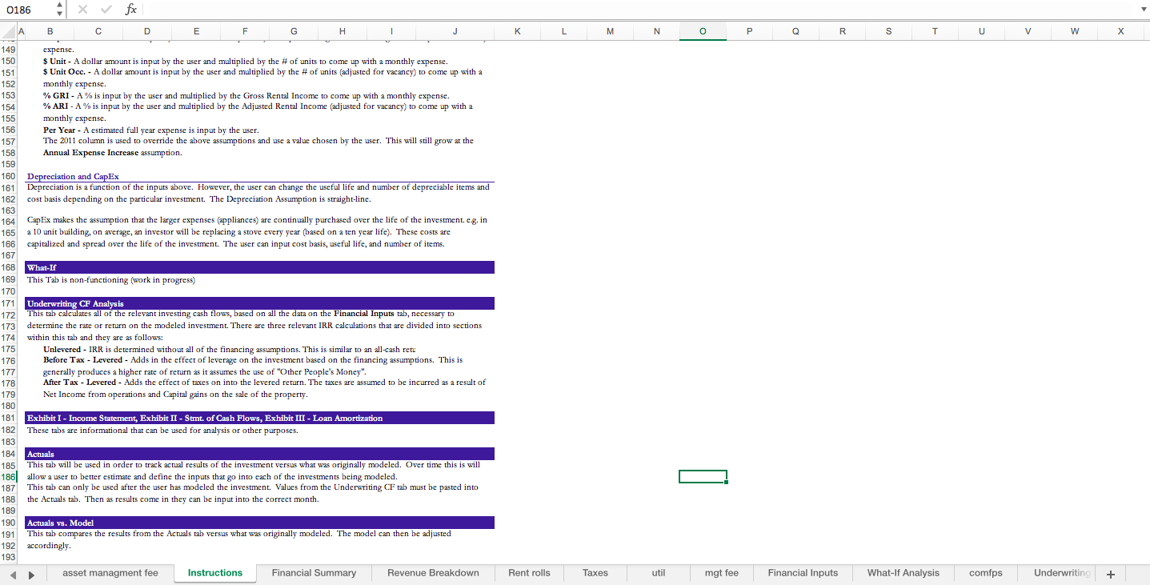Click the Name Box down stepper arrow

click(58, 14)
